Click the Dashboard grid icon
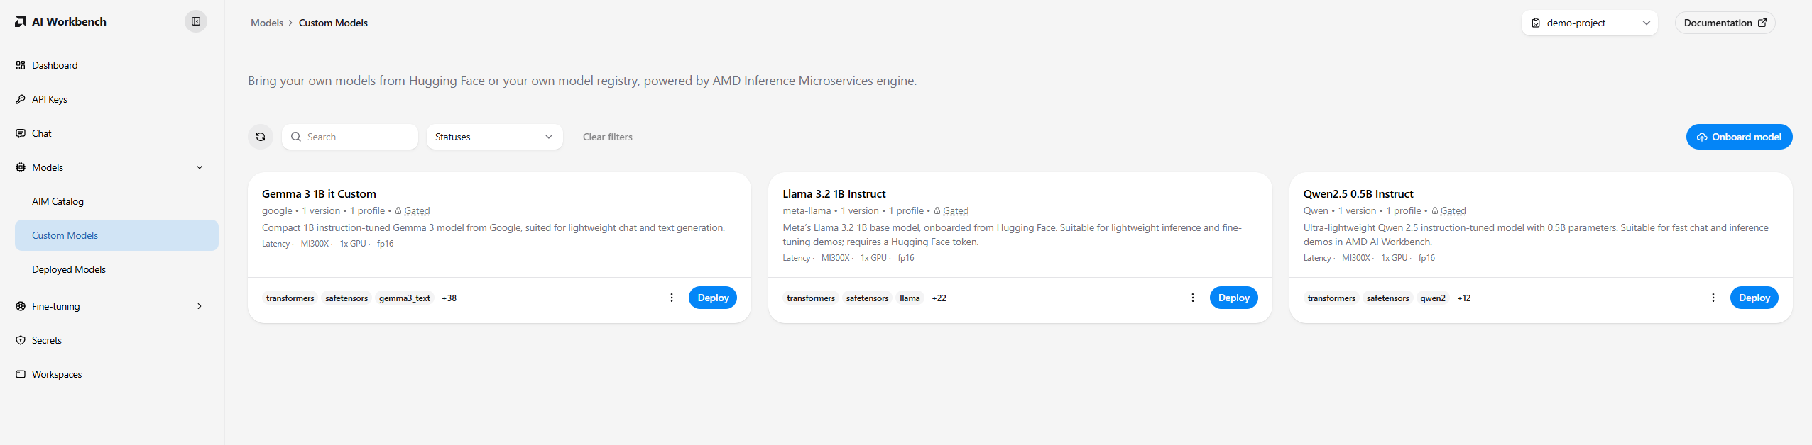1812x445 pixels. click(x=21, y=65)
